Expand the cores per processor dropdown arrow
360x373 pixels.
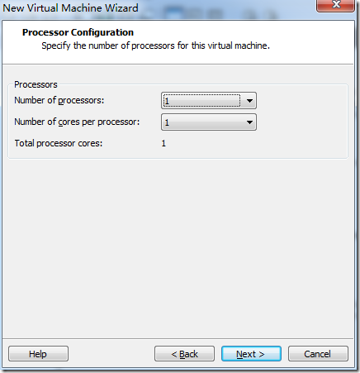pyautogui.click(x=249, y=122)
